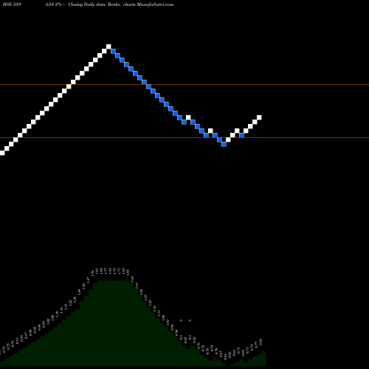
Task: Click the last white Renko brick on the far right
Action: (259, 117)
